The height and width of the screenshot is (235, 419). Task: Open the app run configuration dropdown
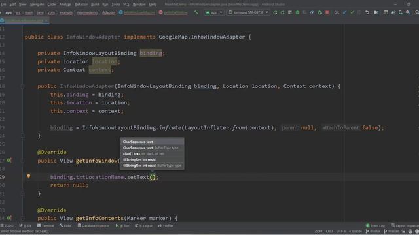click(214, 12)
